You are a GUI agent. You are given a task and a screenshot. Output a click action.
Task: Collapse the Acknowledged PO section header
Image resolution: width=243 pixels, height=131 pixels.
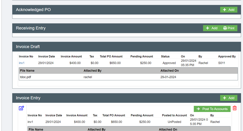[x=33, y=10]
